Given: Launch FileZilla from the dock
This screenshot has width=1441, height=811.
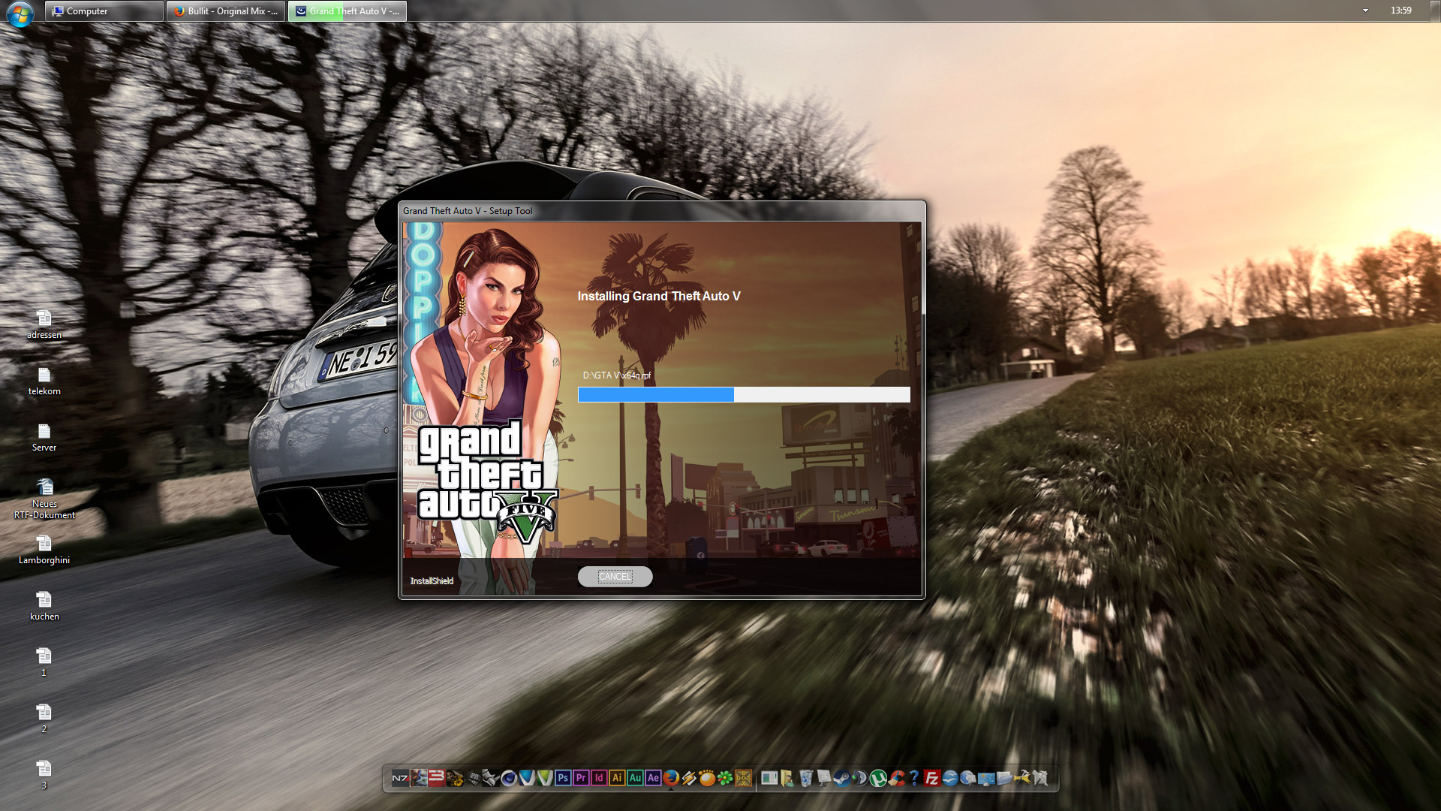Looking at the screenshot, I should 932,778.
